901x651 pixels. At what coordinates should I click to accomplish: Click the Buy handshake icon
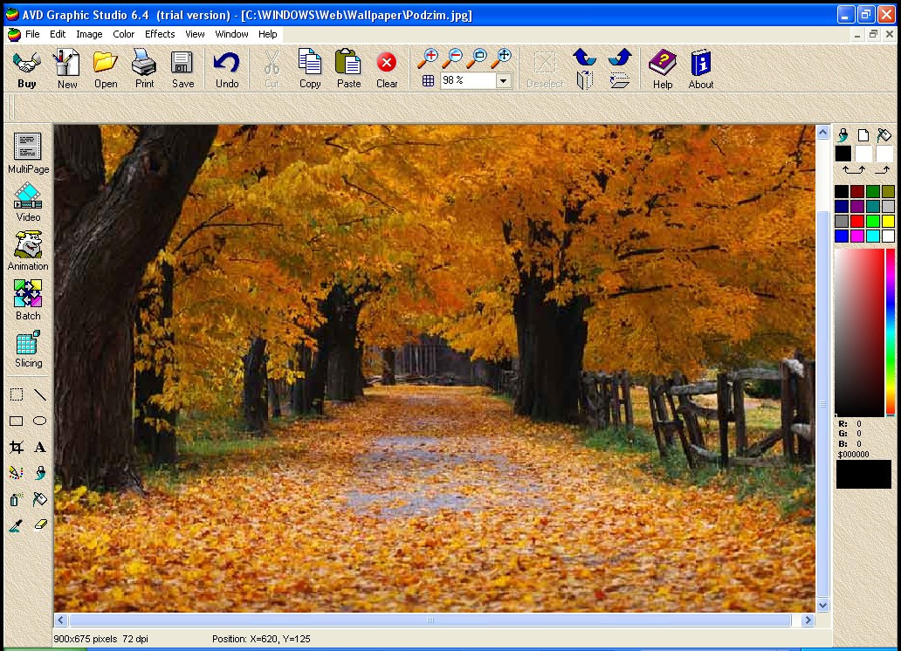(x=26, y=69)
